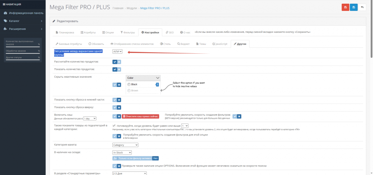This screenshot has width=373, height=175.
Task: Open the Фильтры tab
Action: (x=128, y=32)
